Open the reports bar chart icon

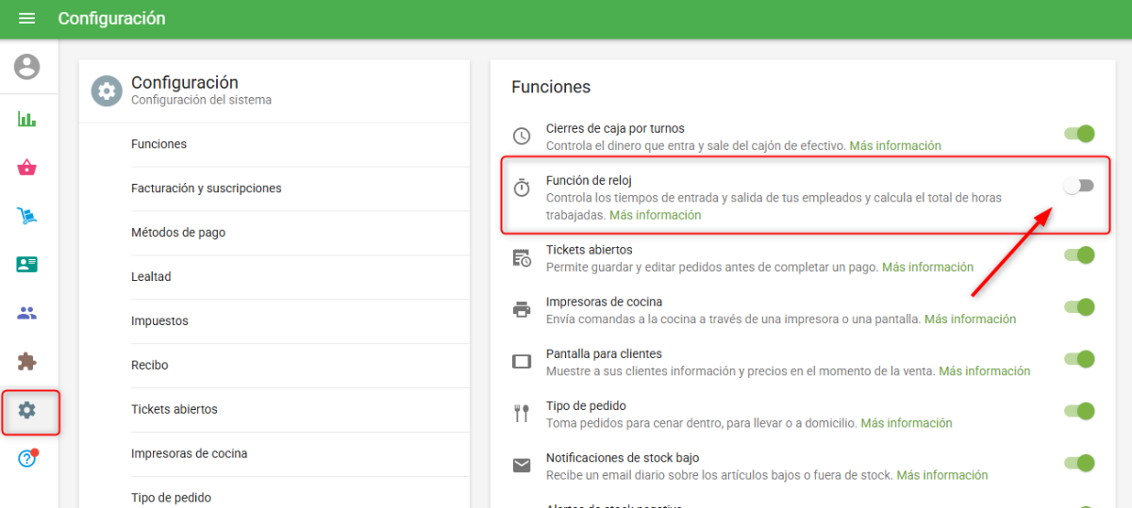tap(27, 119)
